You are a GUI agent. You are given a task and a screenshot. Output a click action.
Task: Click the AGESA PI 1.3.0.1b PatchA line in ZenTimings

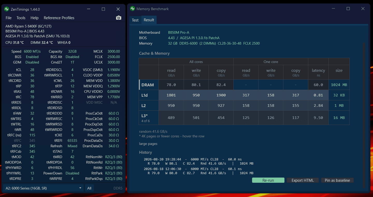coord(38,36)
